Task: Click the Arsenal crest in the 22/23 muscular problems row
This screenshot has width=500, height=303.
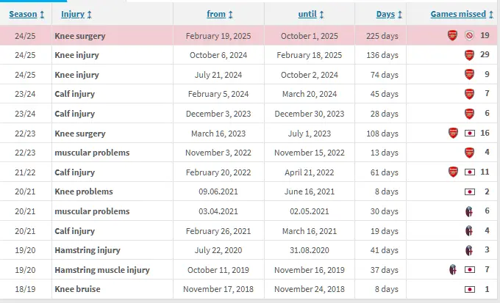Action: tap(470, 153)
